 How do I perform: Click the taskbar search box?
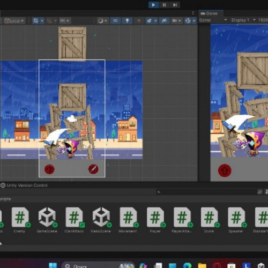pyautogui.click(x=98, y=265)
